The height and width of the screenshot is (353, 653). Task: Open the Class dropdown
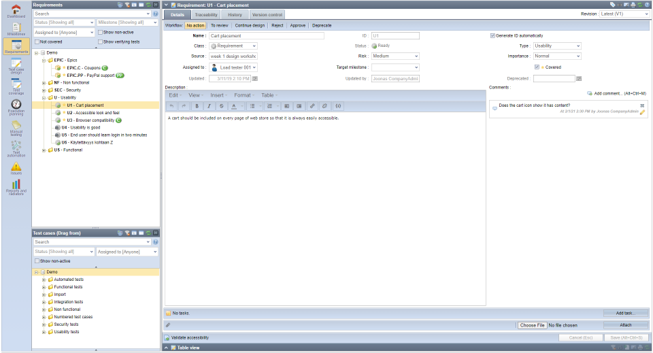(x=233, y=46)
